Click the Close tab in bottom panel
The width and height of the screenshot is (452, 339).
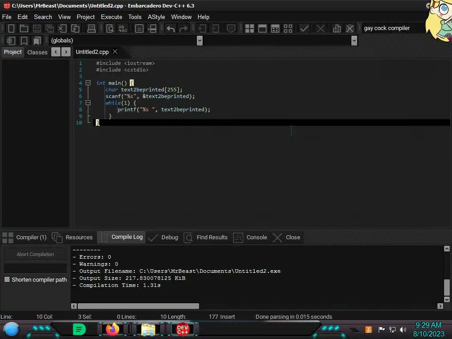coord(287,237)
